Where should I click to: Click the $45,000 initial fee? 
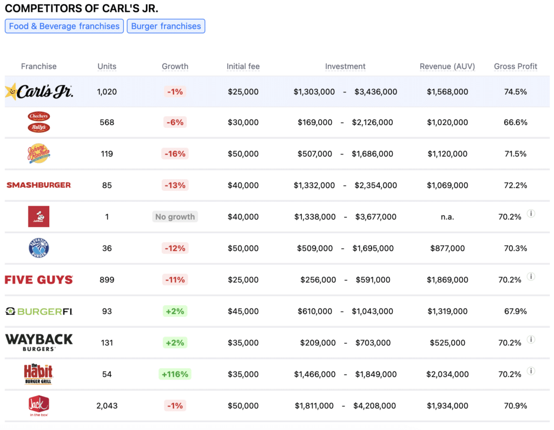pyautogui.click(x=243, y=312)
